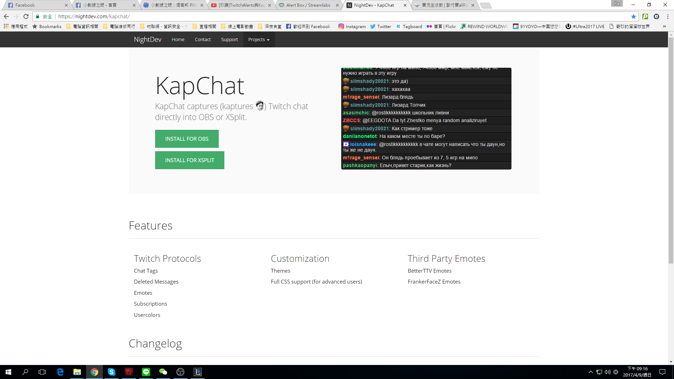Open OBS Studio from taskbar
The image size is (674, 379).
tap(180, 372)
